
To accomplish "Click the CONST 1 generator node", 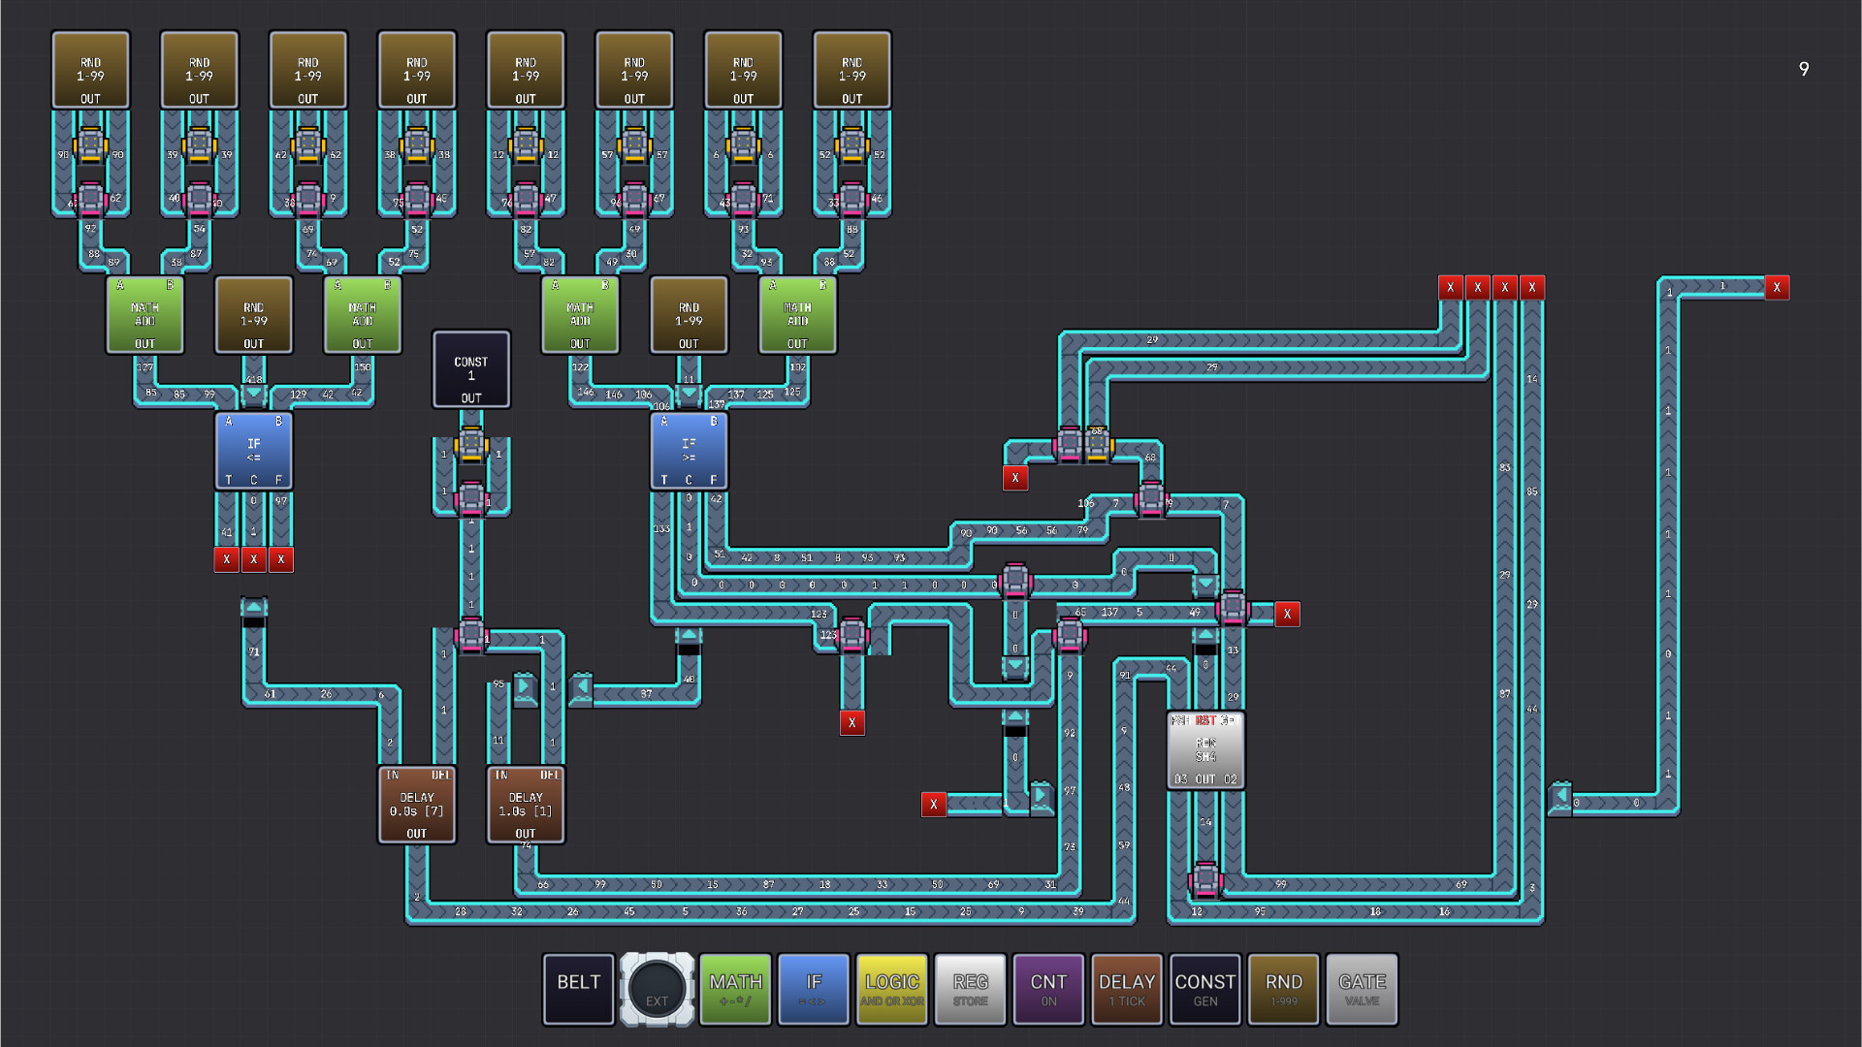I will click(471, 369).
